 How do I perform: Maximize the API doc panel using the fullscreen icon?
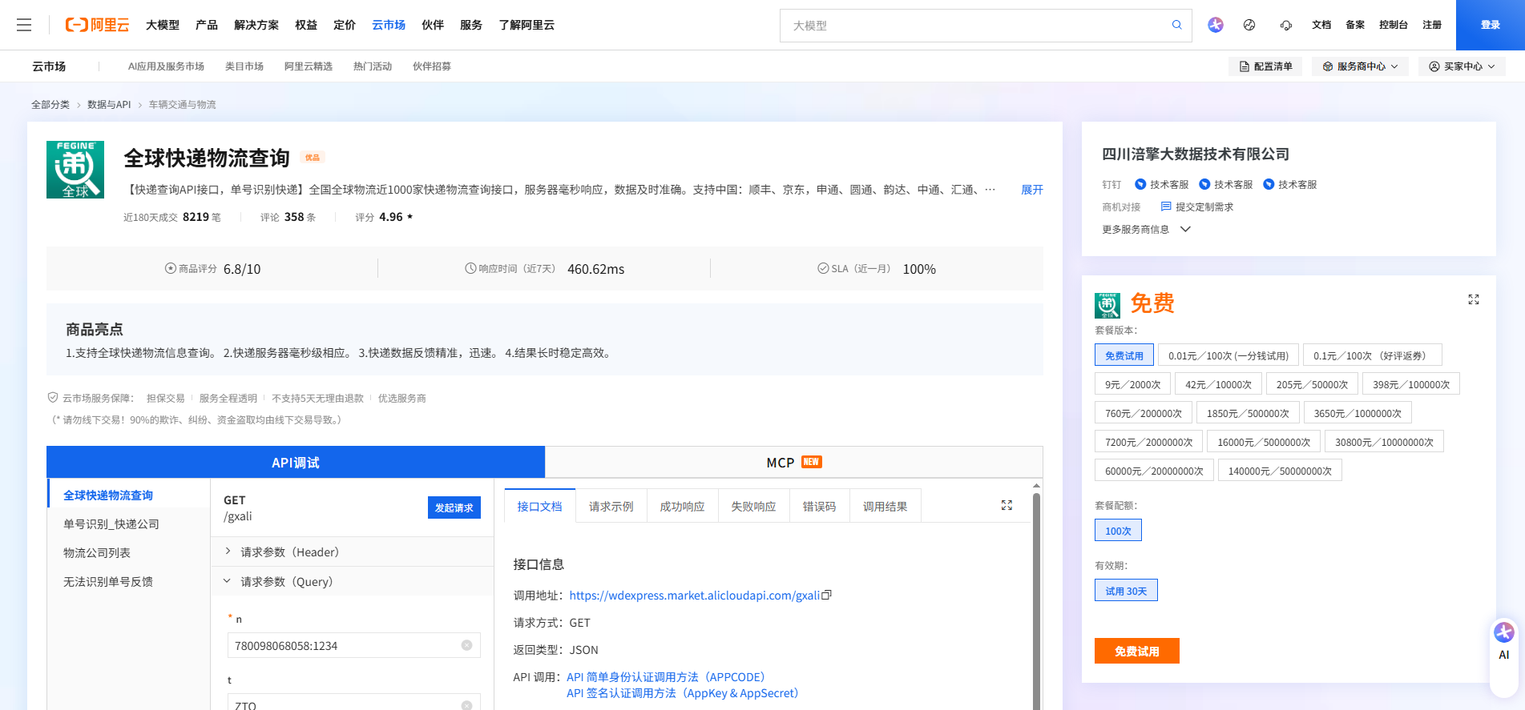point(1007,505)
